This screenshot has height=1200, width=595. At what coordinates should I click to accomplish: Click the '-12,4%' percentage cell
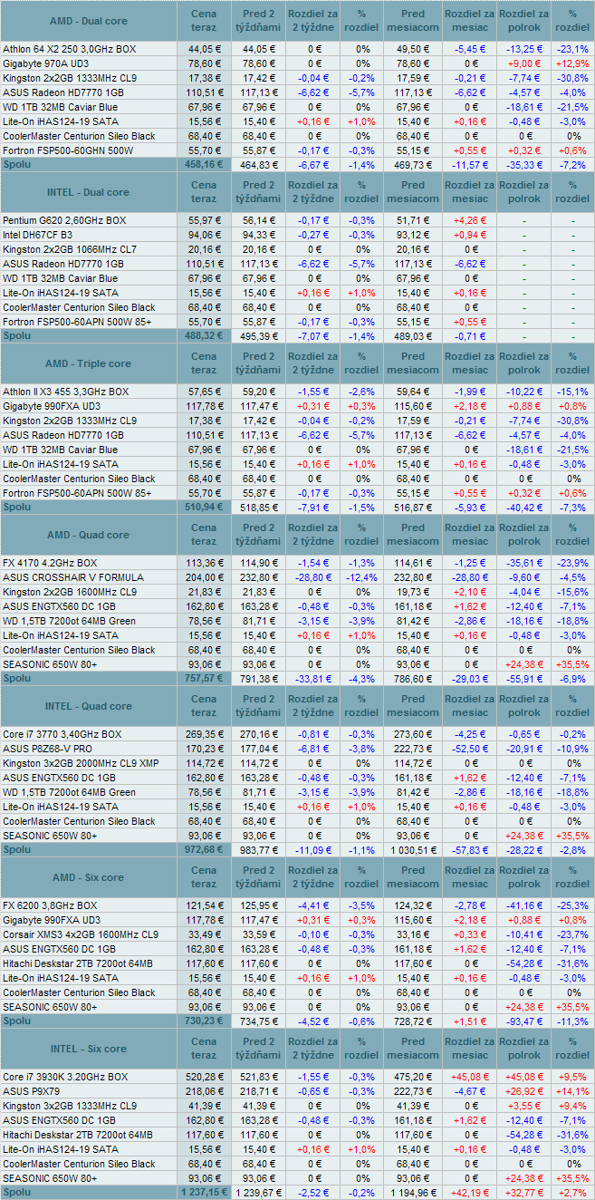coord(361,577)
